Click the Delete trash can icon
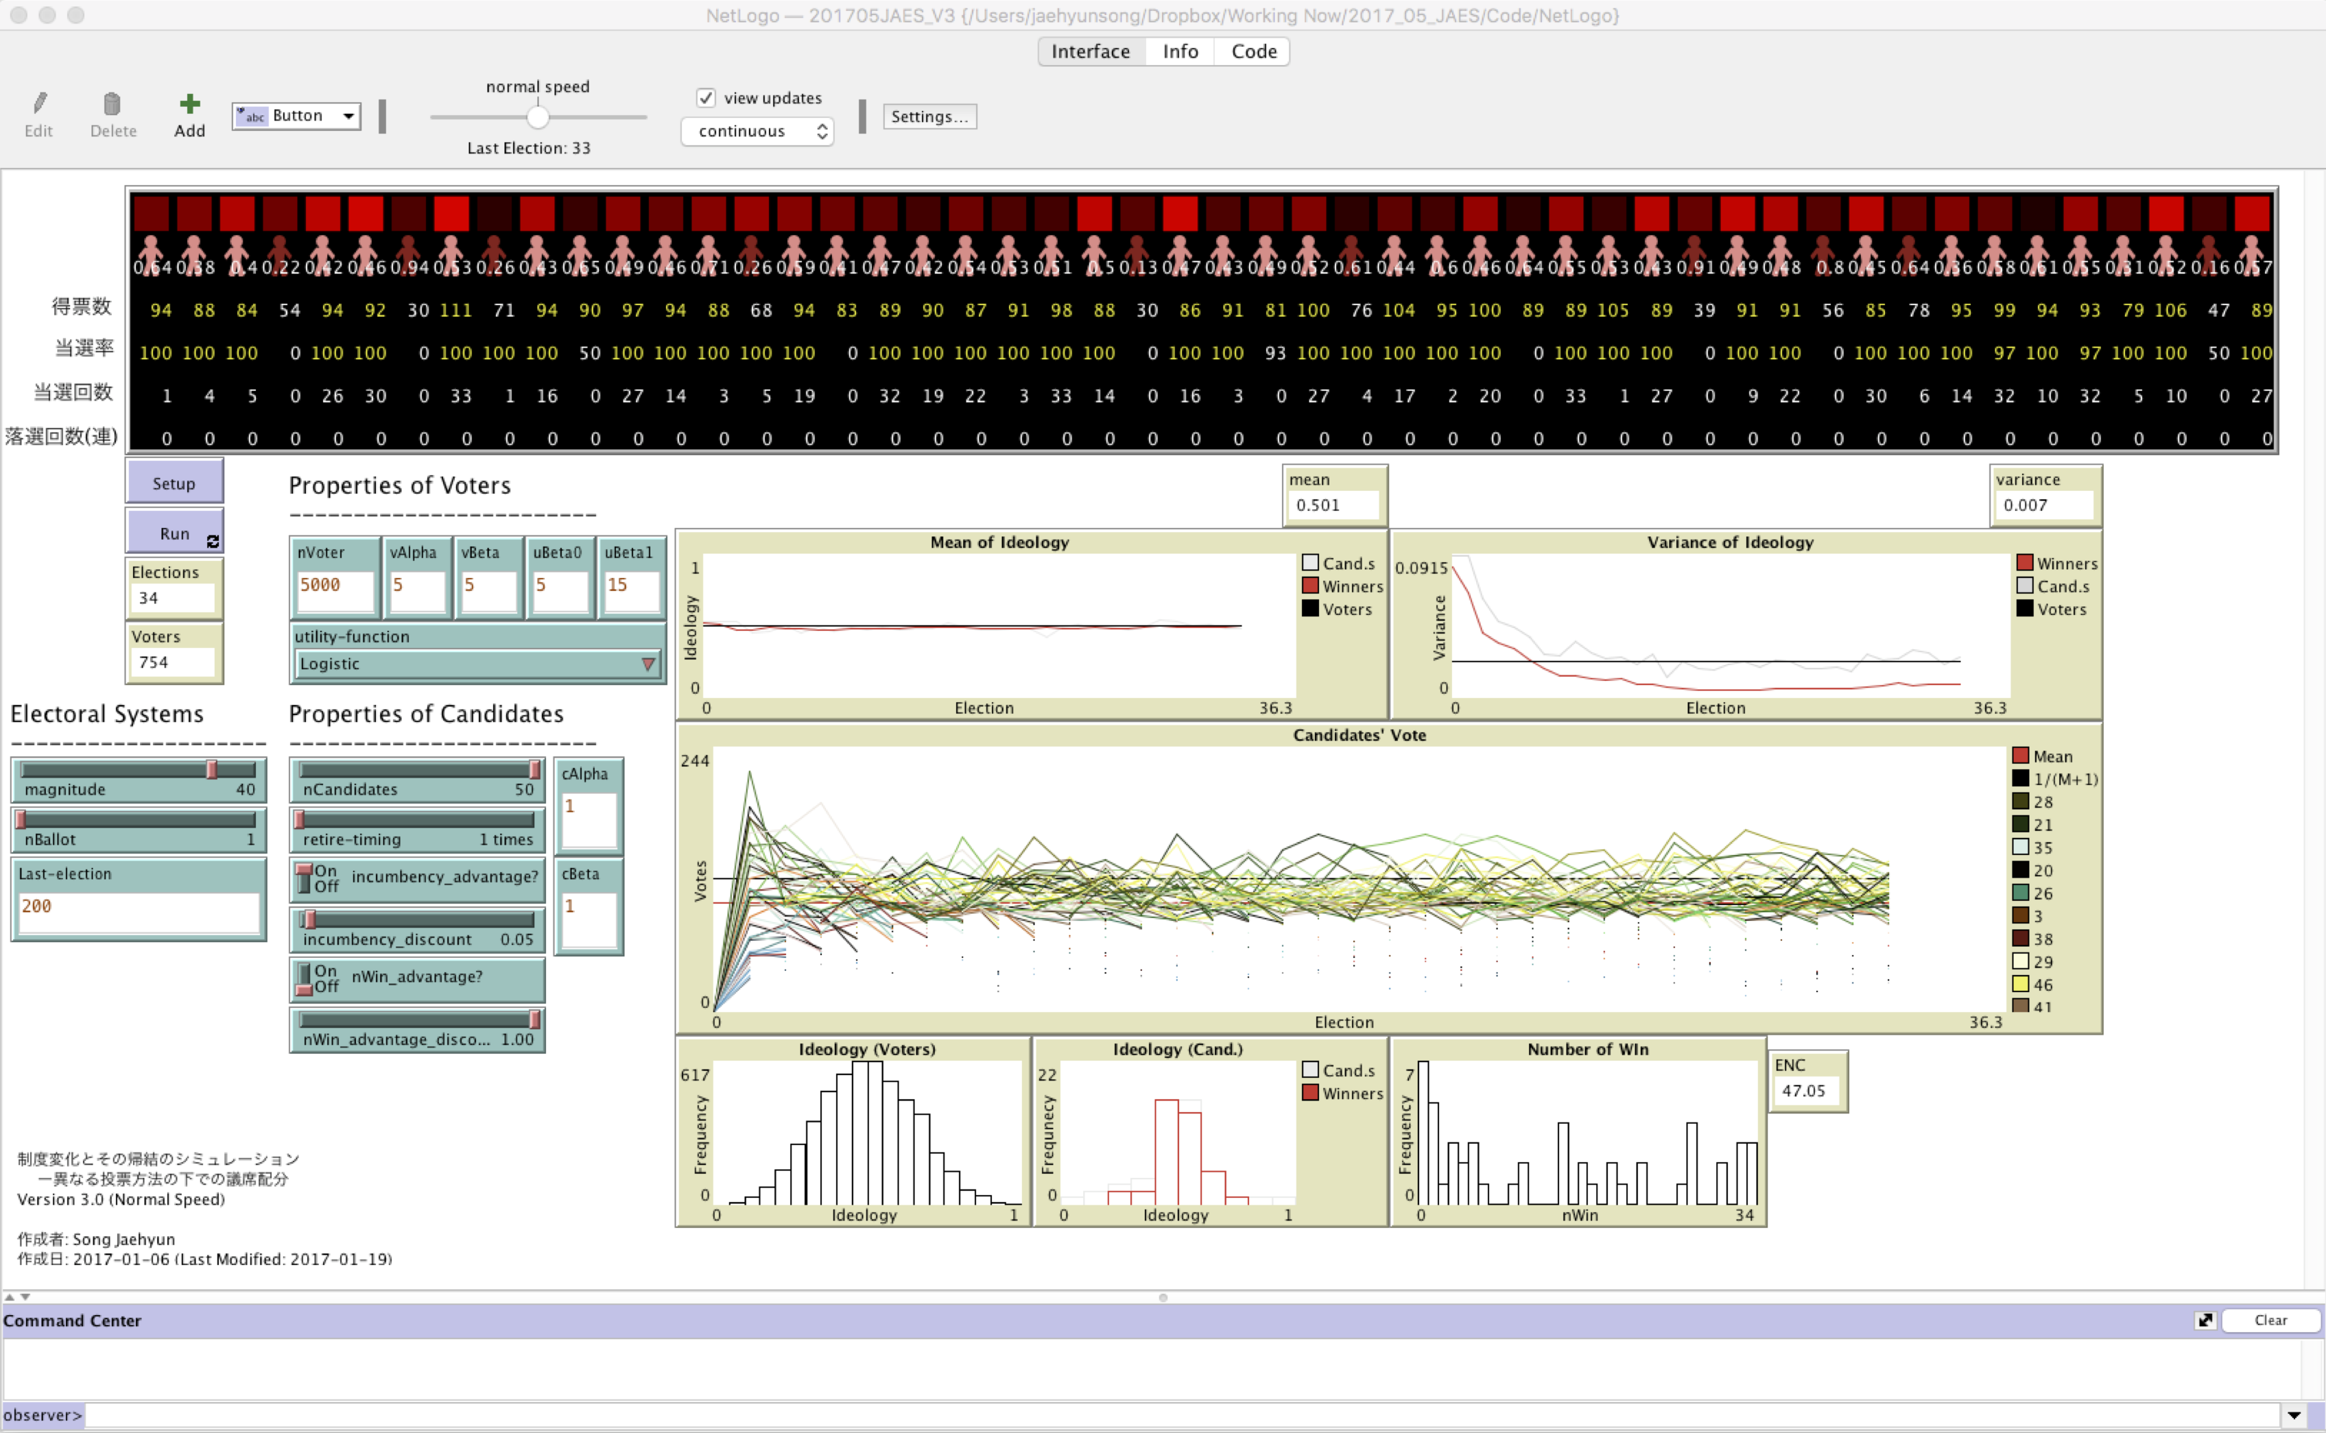Screen dimensions: 2326x1433 112,104
